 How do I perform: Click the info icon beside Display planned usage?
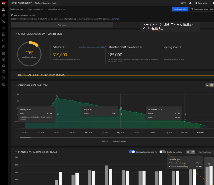(156, 152)
